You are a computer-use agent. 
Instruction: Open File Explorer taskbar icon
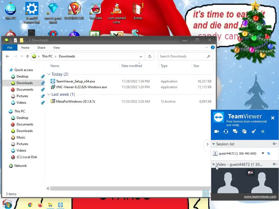pyautogui.click(x=50, y=205)
